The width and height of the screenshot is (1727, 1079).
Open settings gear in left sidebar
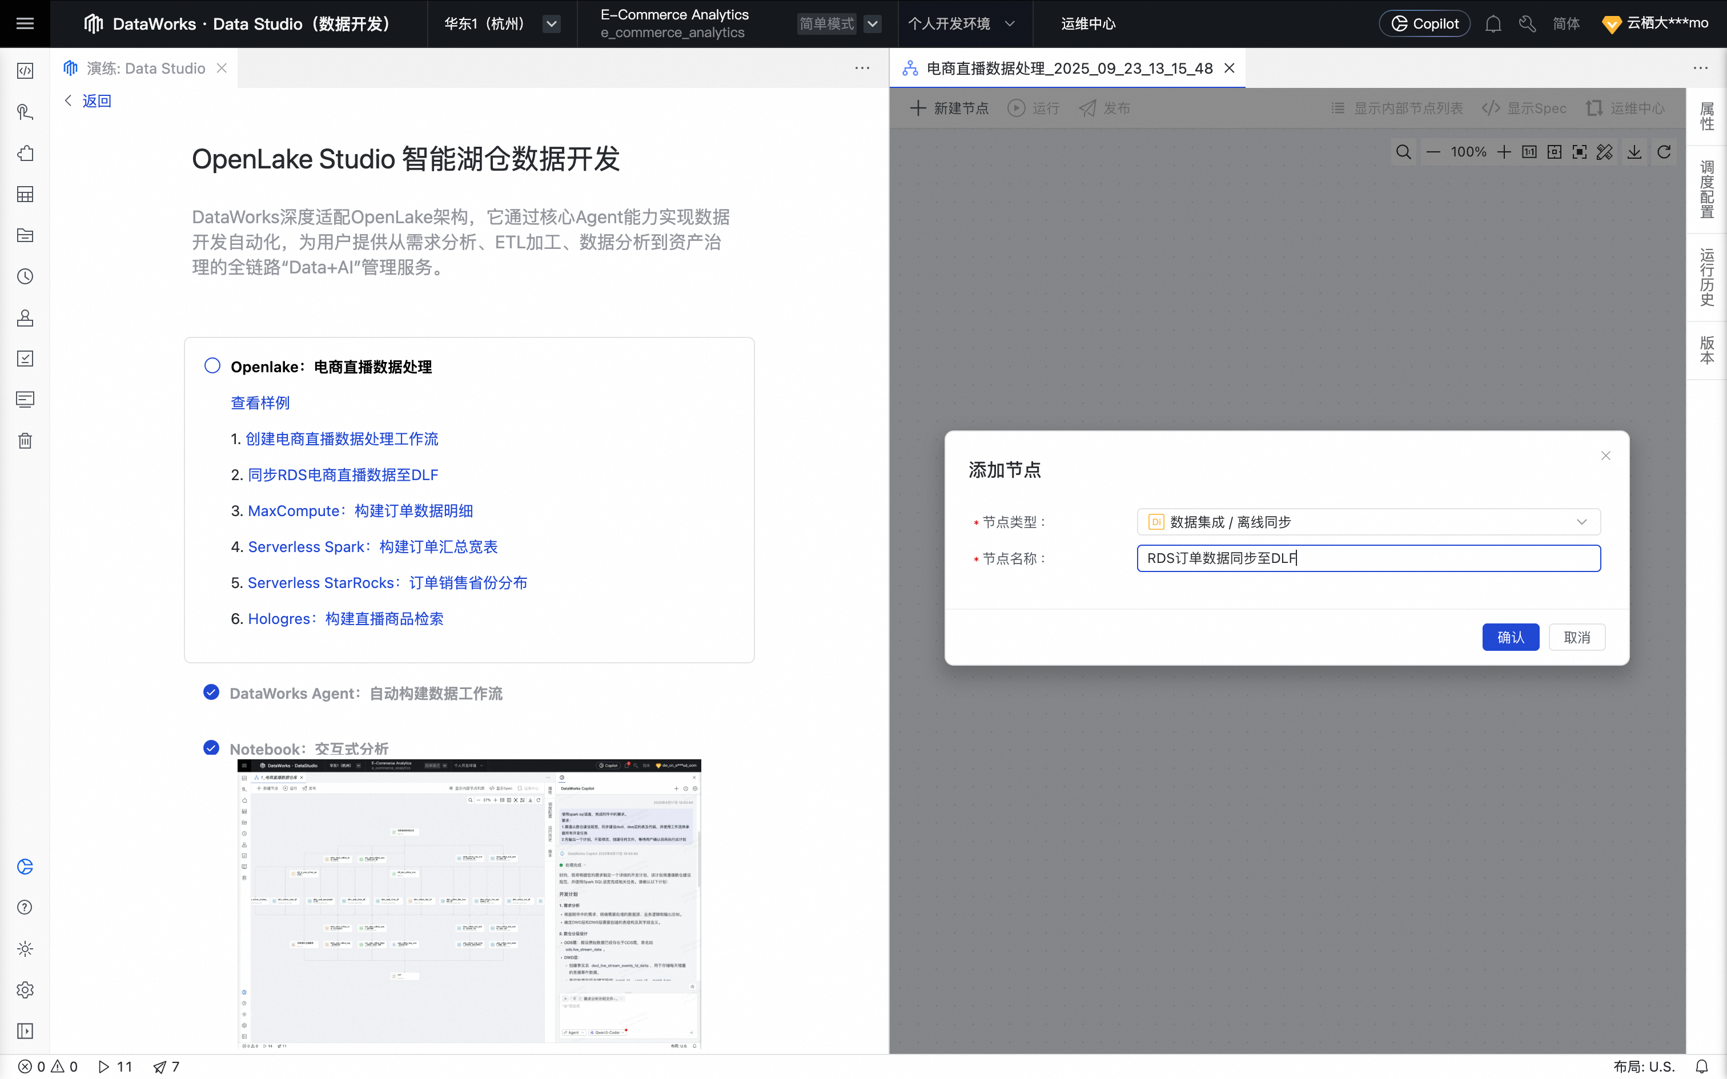coord(25,990)
